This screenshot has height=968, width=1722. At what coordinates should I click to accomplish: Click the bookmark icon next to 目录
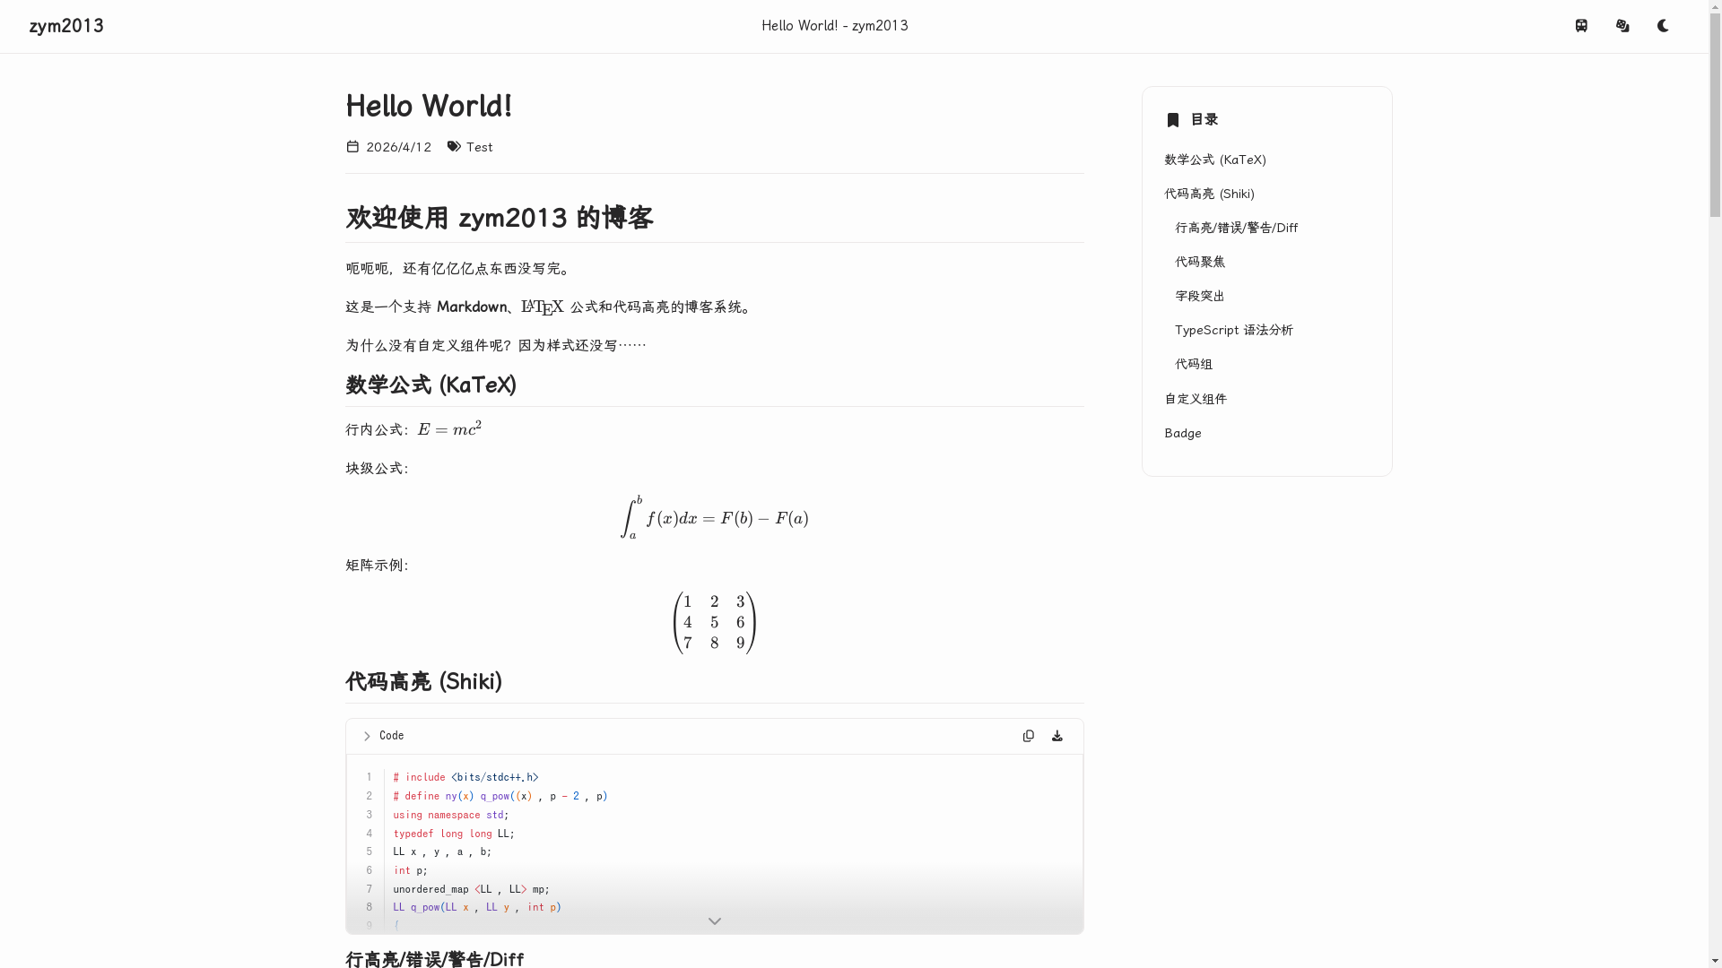1172,120
